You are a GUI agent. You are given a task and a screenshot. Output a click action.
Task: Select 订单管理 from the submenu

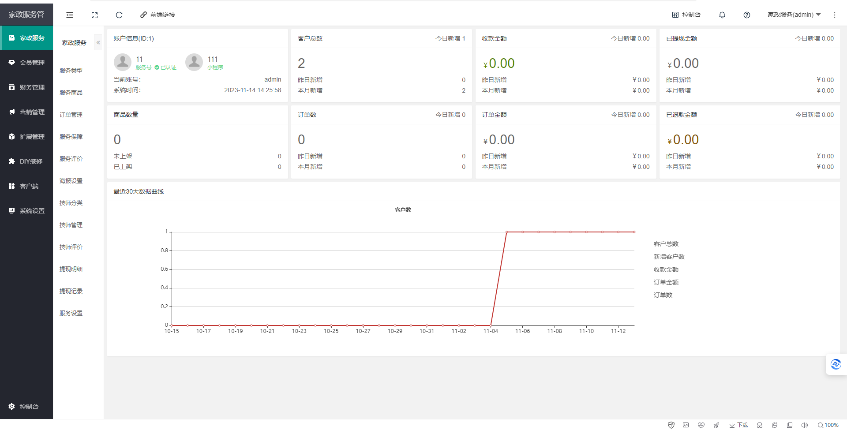71,115
